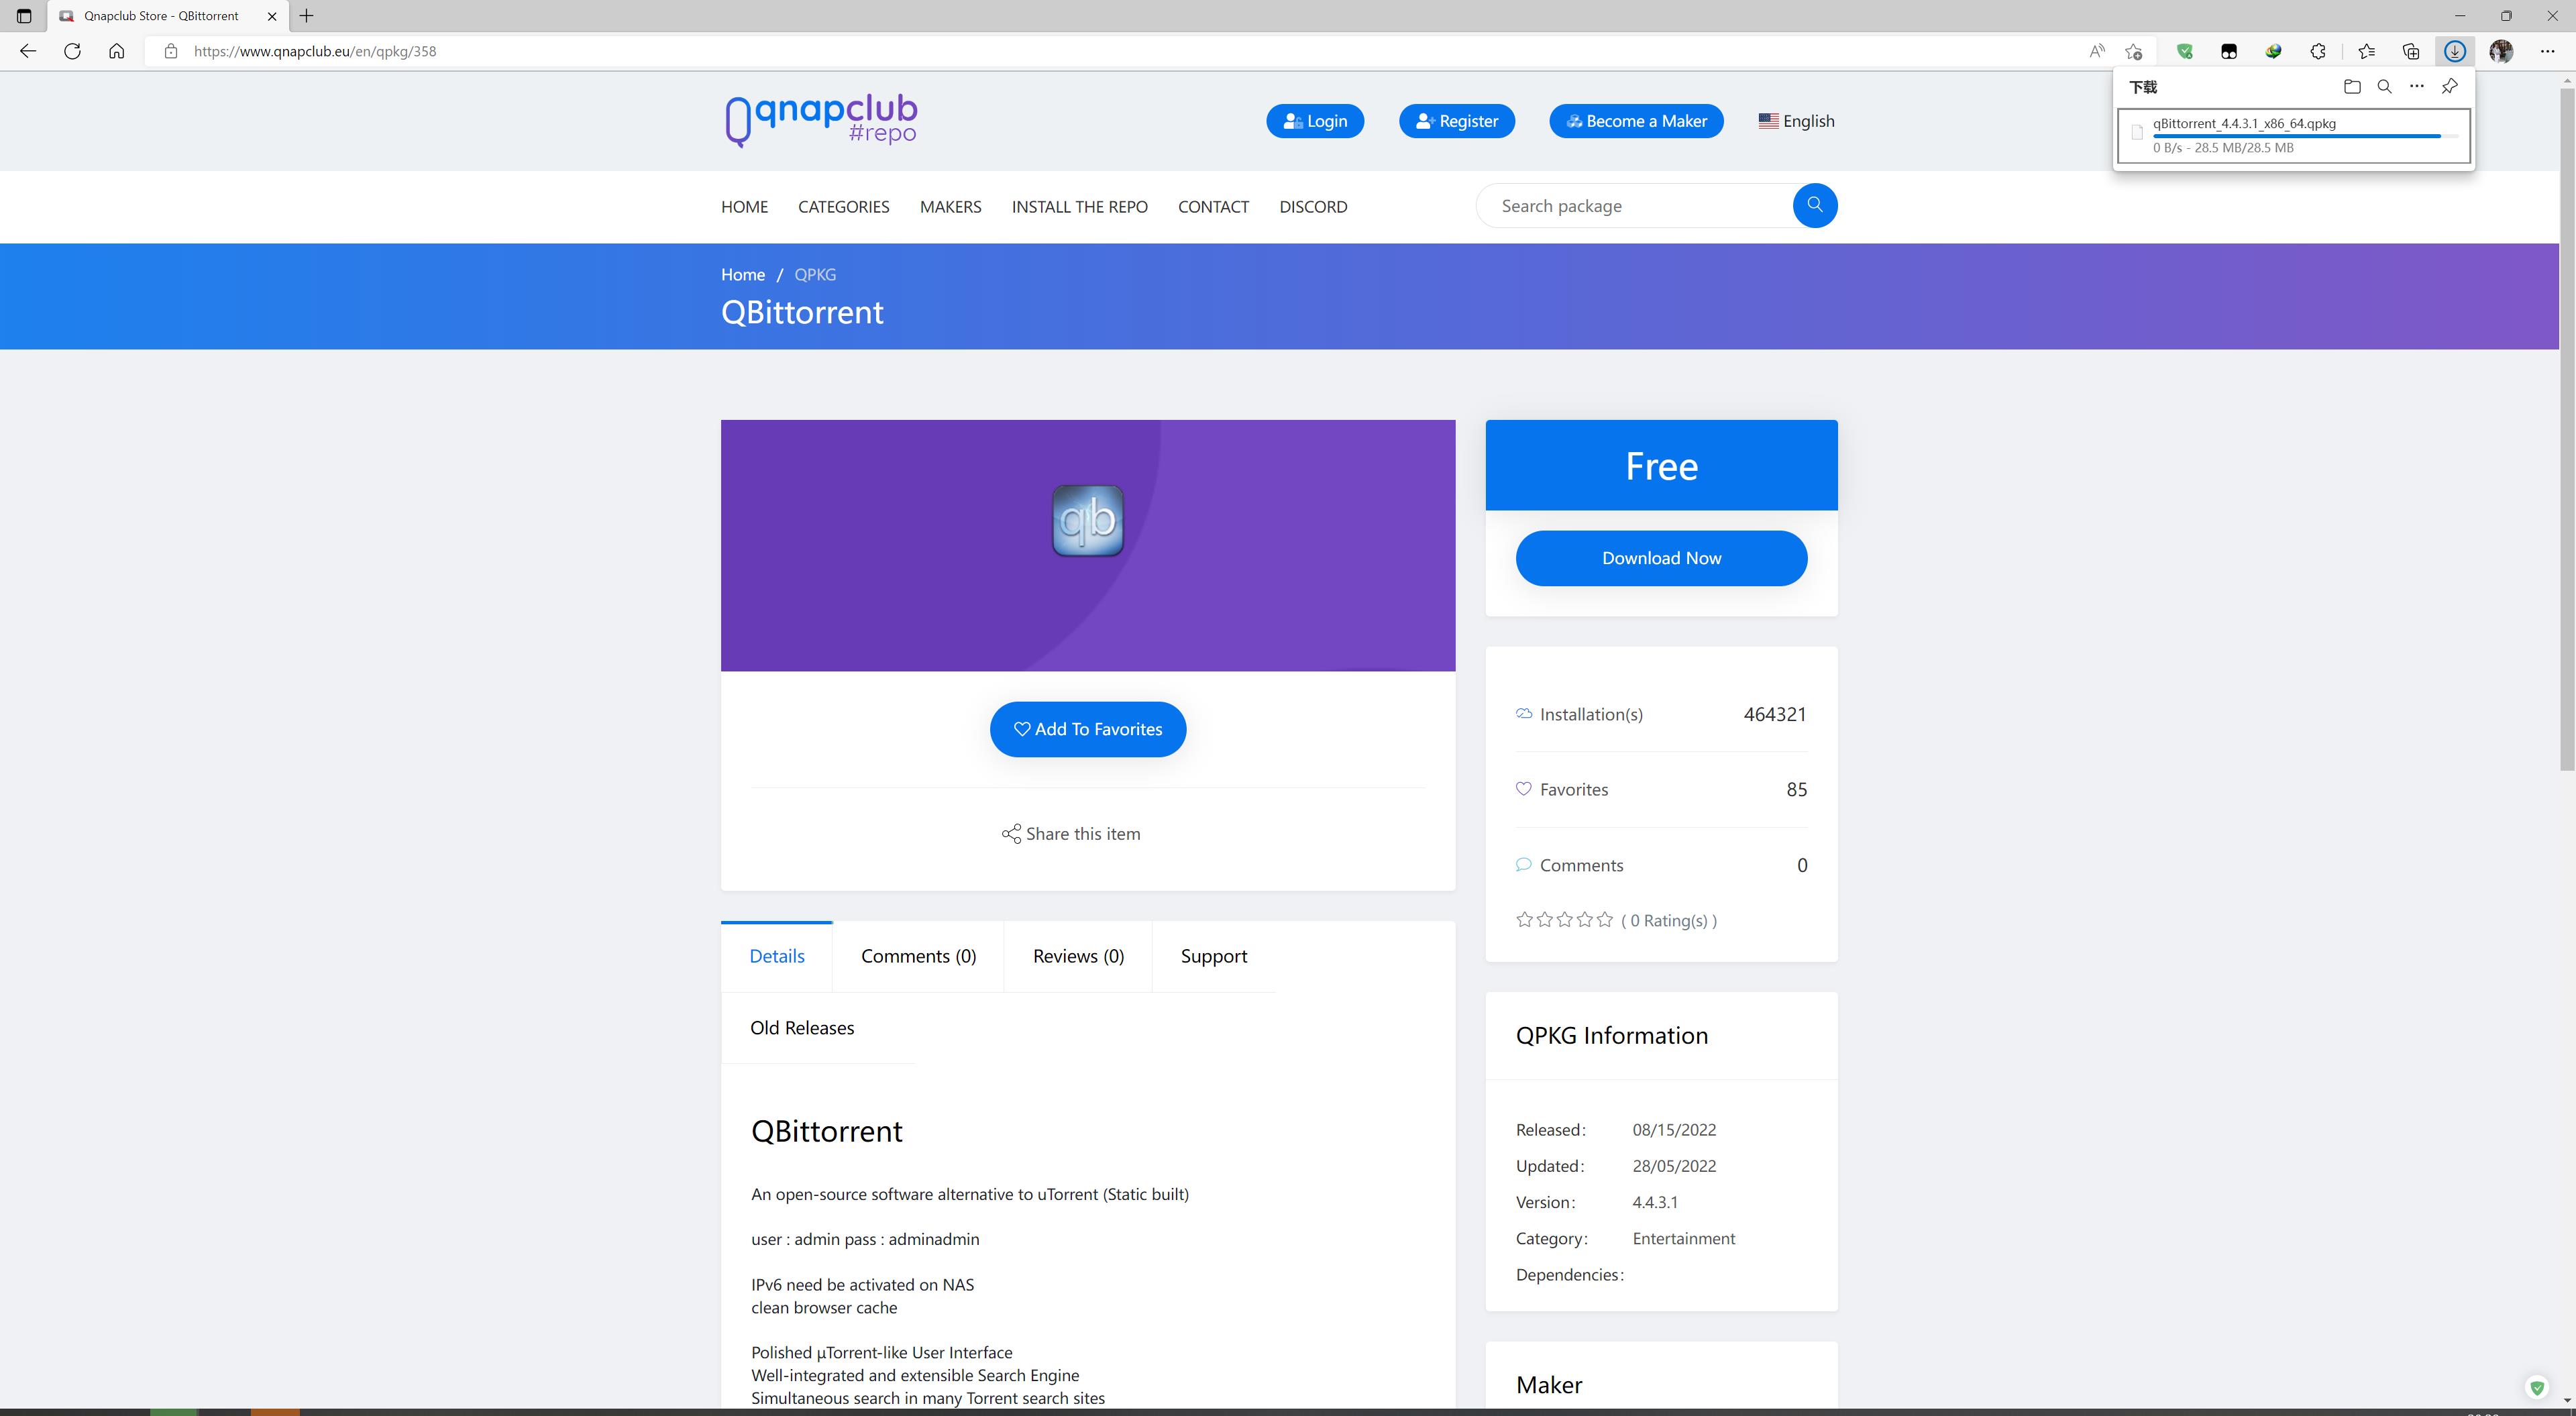Open downloads folder from the downloads panel
This screenshot has height=1416, width=2576.
[x=2352, y=87]
